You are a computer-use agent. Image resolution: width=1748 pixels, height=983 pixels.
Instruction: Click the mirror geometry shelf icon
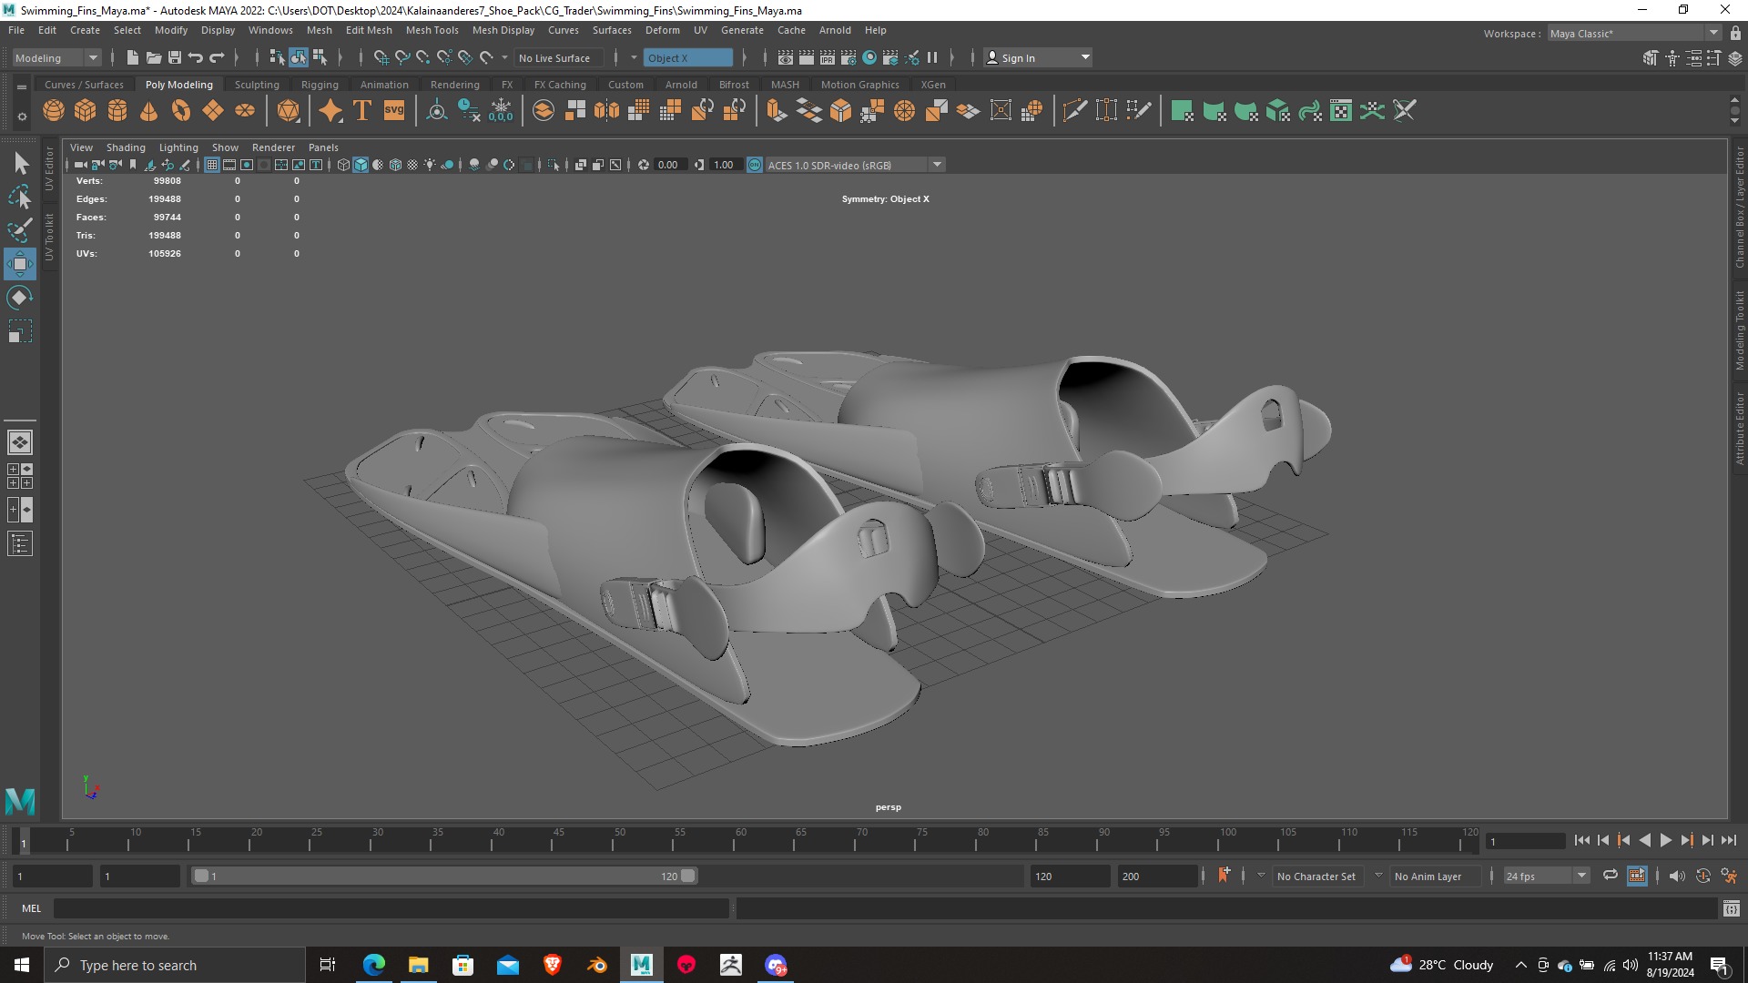click(606, 111)
